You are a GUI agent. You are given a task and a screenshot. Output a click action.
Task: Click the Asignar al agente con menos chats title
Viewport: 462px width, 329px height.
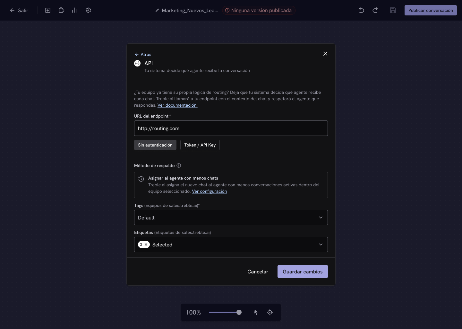pos(183,178)
